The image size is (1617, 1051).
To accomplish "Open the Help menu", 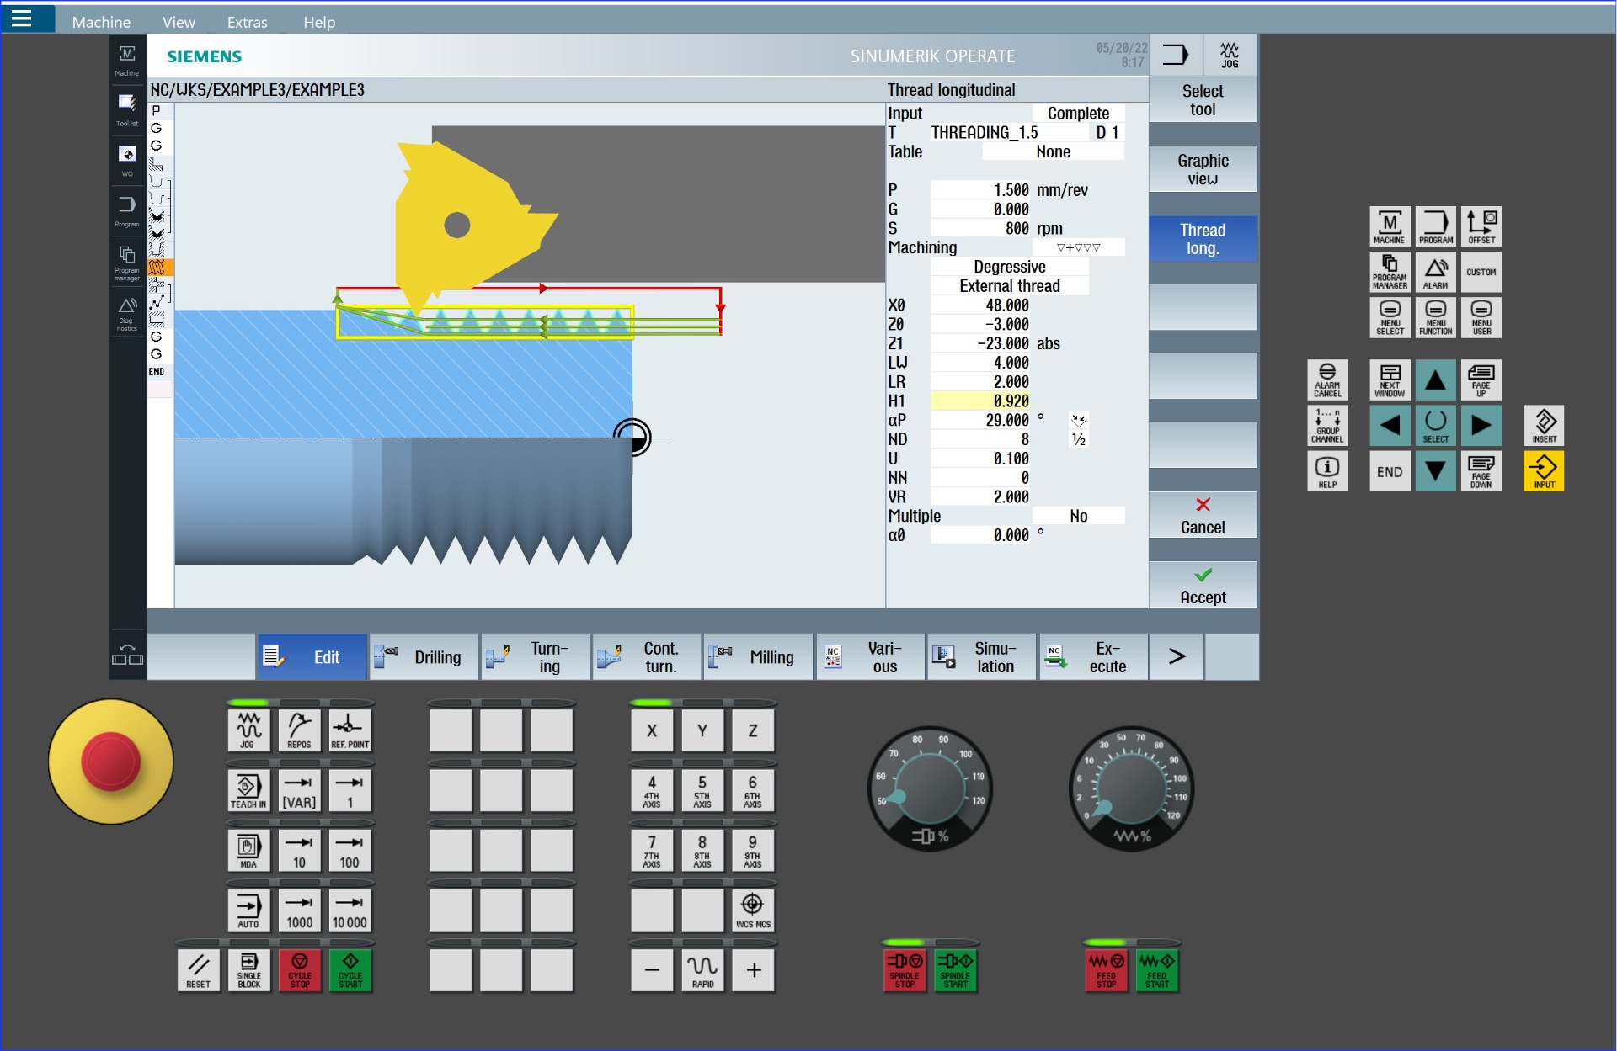I will coord(319,22).
